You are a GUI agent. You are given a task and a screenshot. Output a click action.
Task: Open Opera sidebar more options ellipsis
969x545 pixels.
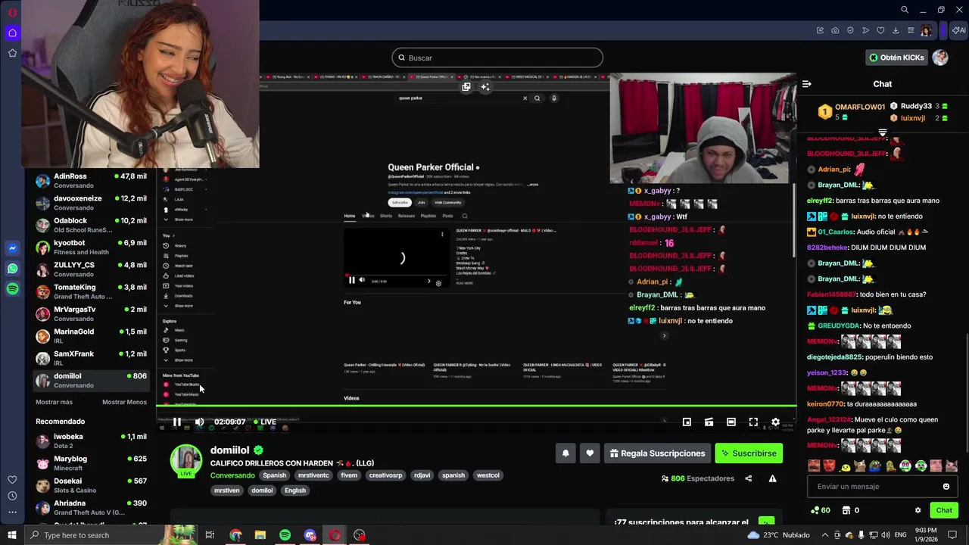[12, 512]
